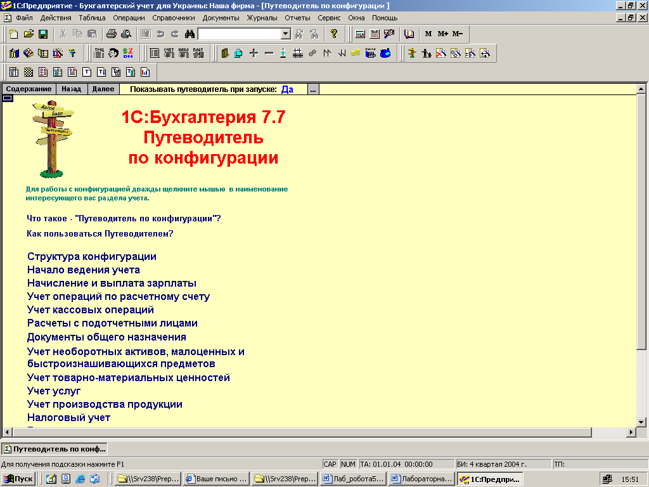Open the Файл menu
This screenshot has height=487, width=649.
pyautogui.click(x=25, y=18)
